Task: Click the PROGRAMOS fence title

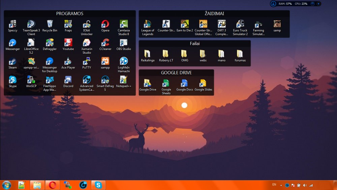Action: point(70,13)
